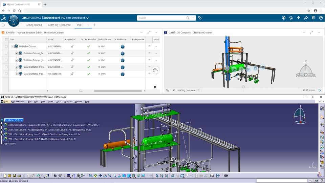This screenshot has height=183, width=325.
Task: Click the New document icon in CATIA toolbar
Action: click(5, 176)
